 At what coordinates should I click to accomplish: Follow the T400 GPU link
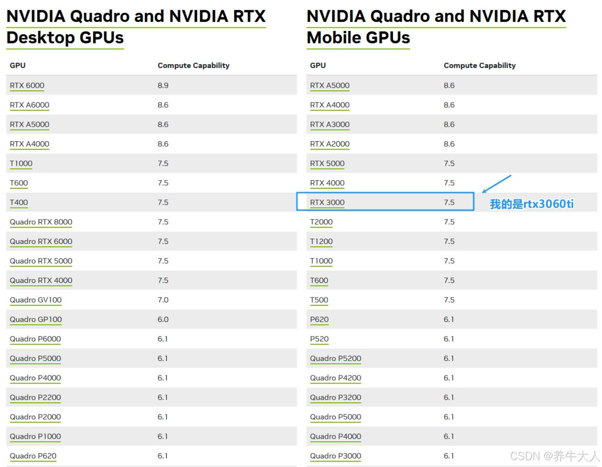pyautogui.click(x=19, y=202)
